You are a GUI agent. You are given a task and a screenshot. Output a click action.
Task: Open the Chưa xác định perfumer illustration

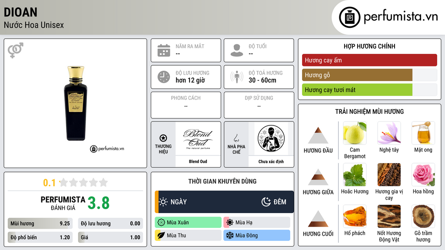pos(271,138)
